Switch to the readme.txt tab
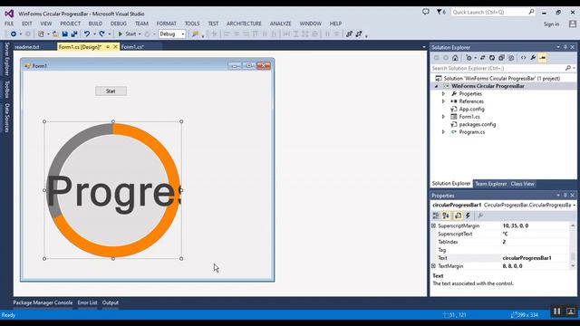580x326 pixels. [27, 47]
